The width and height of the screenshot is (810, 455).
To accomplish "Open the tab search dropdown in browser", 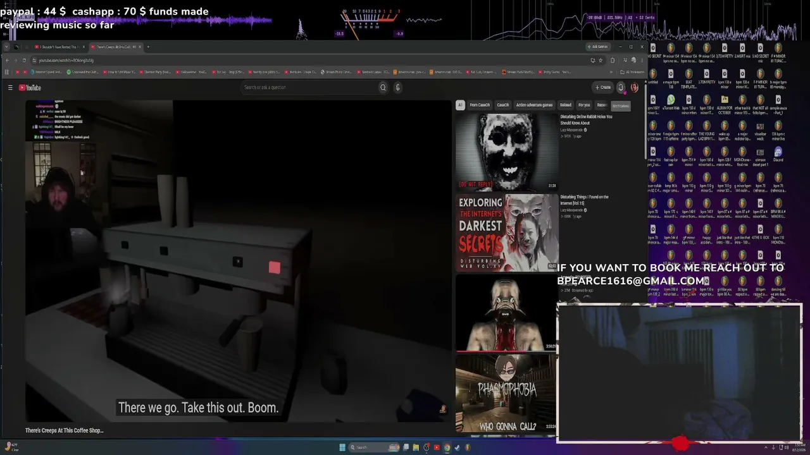I will click(x=7, y=47).
